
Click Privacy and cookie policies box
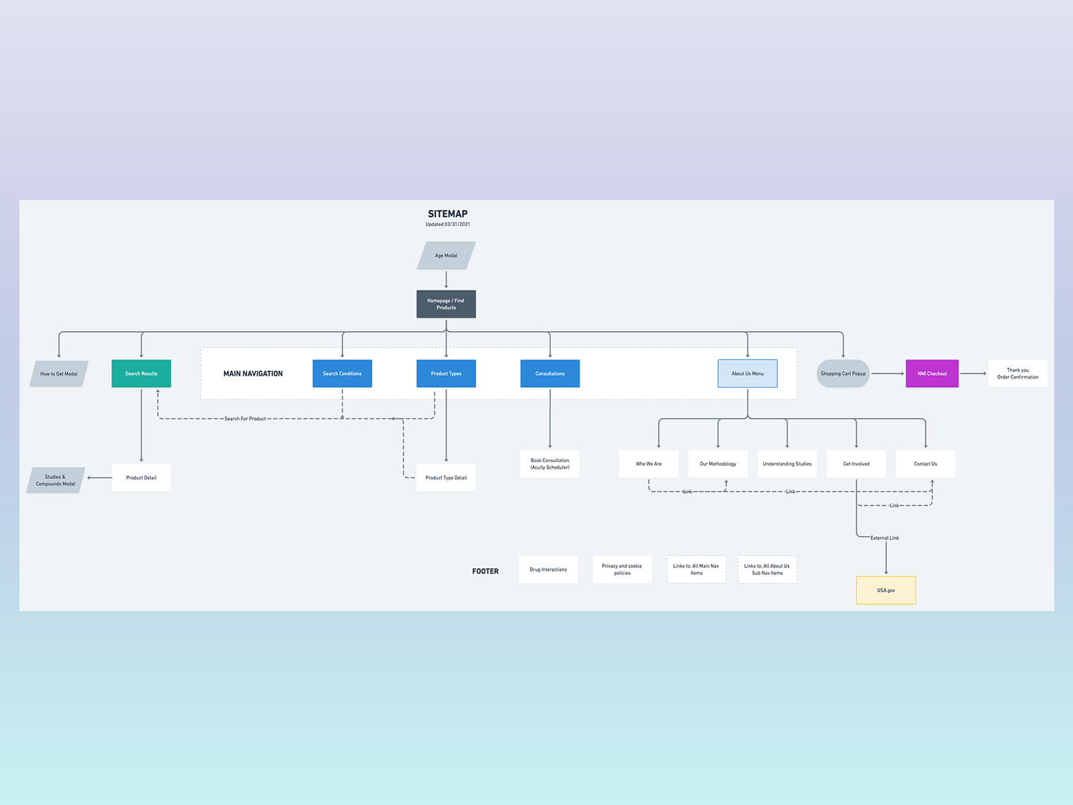(x=622, y=570)
